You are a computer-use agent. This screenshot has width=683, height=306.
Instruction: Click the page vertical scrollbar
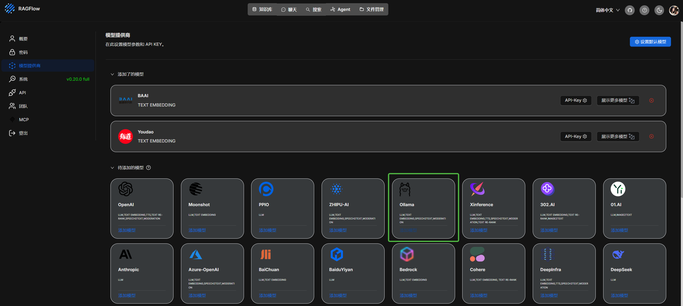681,109
